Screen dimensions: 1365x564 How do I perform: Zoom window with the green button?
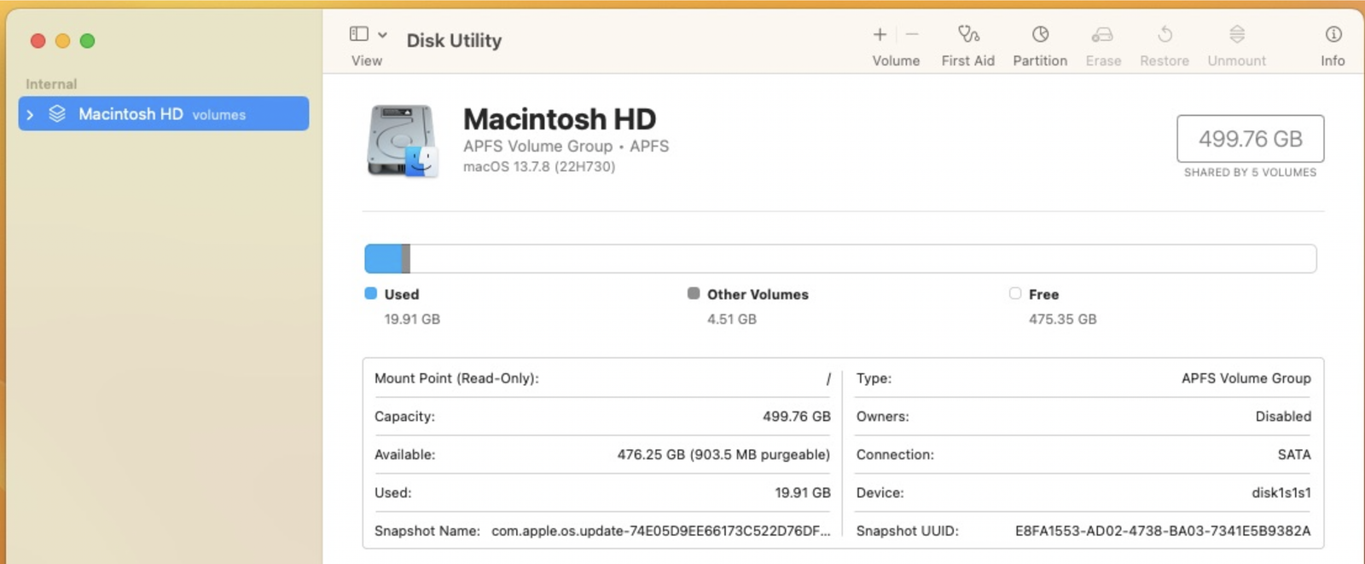(x=87, y=41)
